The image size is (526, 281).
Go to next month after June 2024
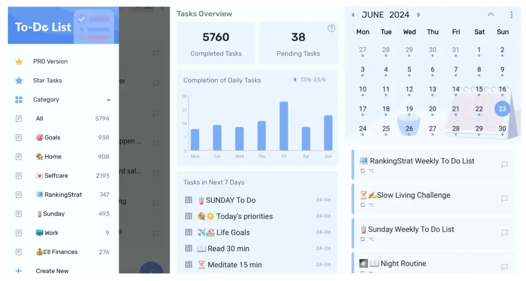click(418, 15)
